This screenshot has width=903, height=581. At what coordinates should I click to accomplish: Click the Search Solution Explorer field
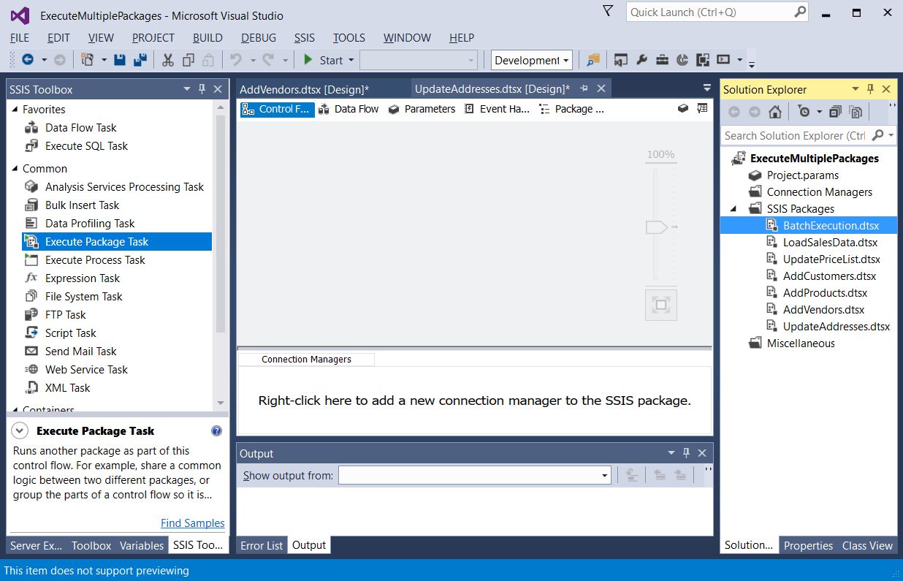pyautogui.click(x=795, y=135)
